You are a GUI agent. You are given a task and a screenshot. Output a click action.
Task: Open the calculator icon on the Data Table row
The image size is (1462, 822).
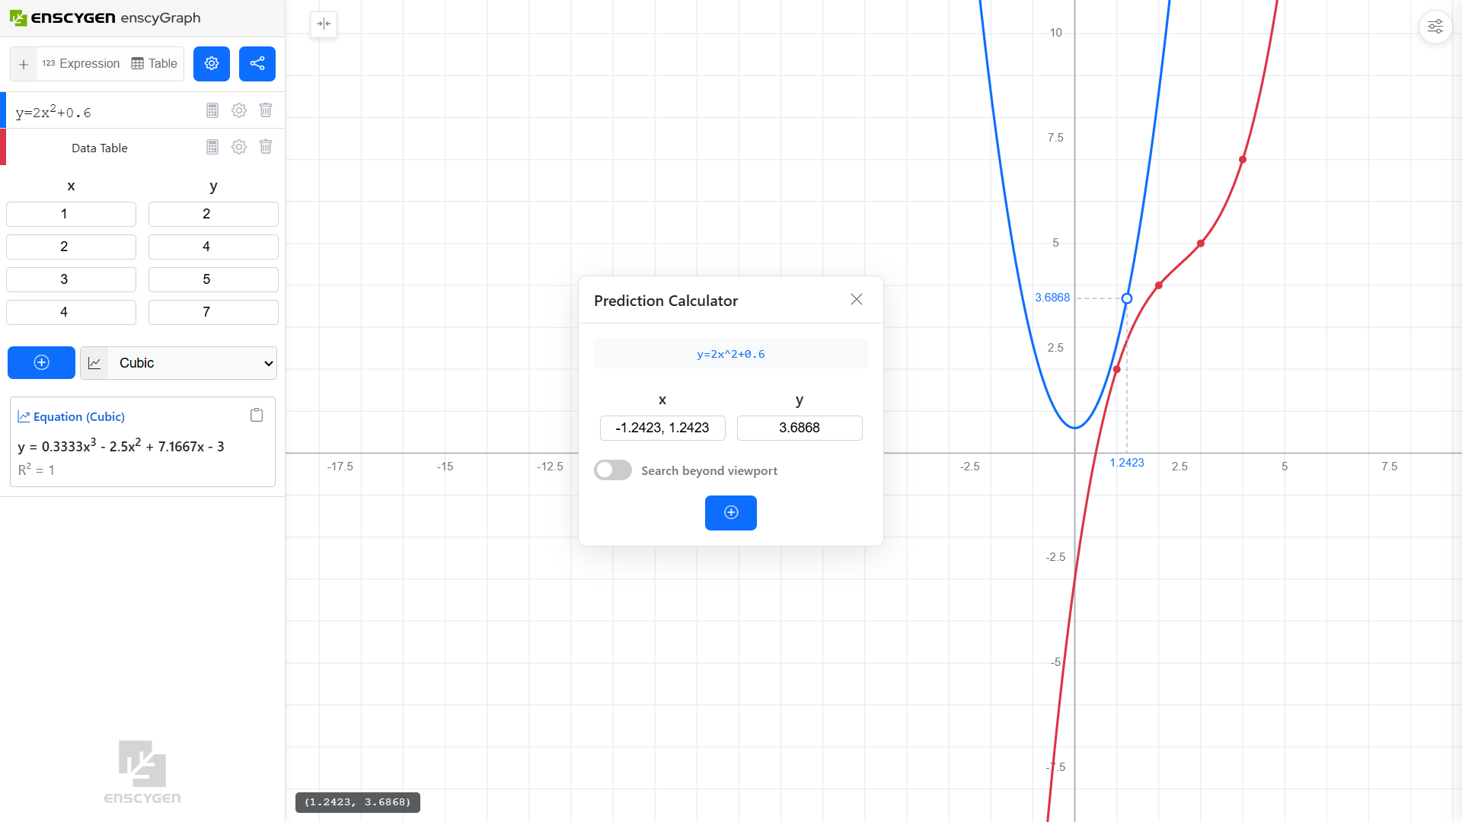click(x=212, y=147)
